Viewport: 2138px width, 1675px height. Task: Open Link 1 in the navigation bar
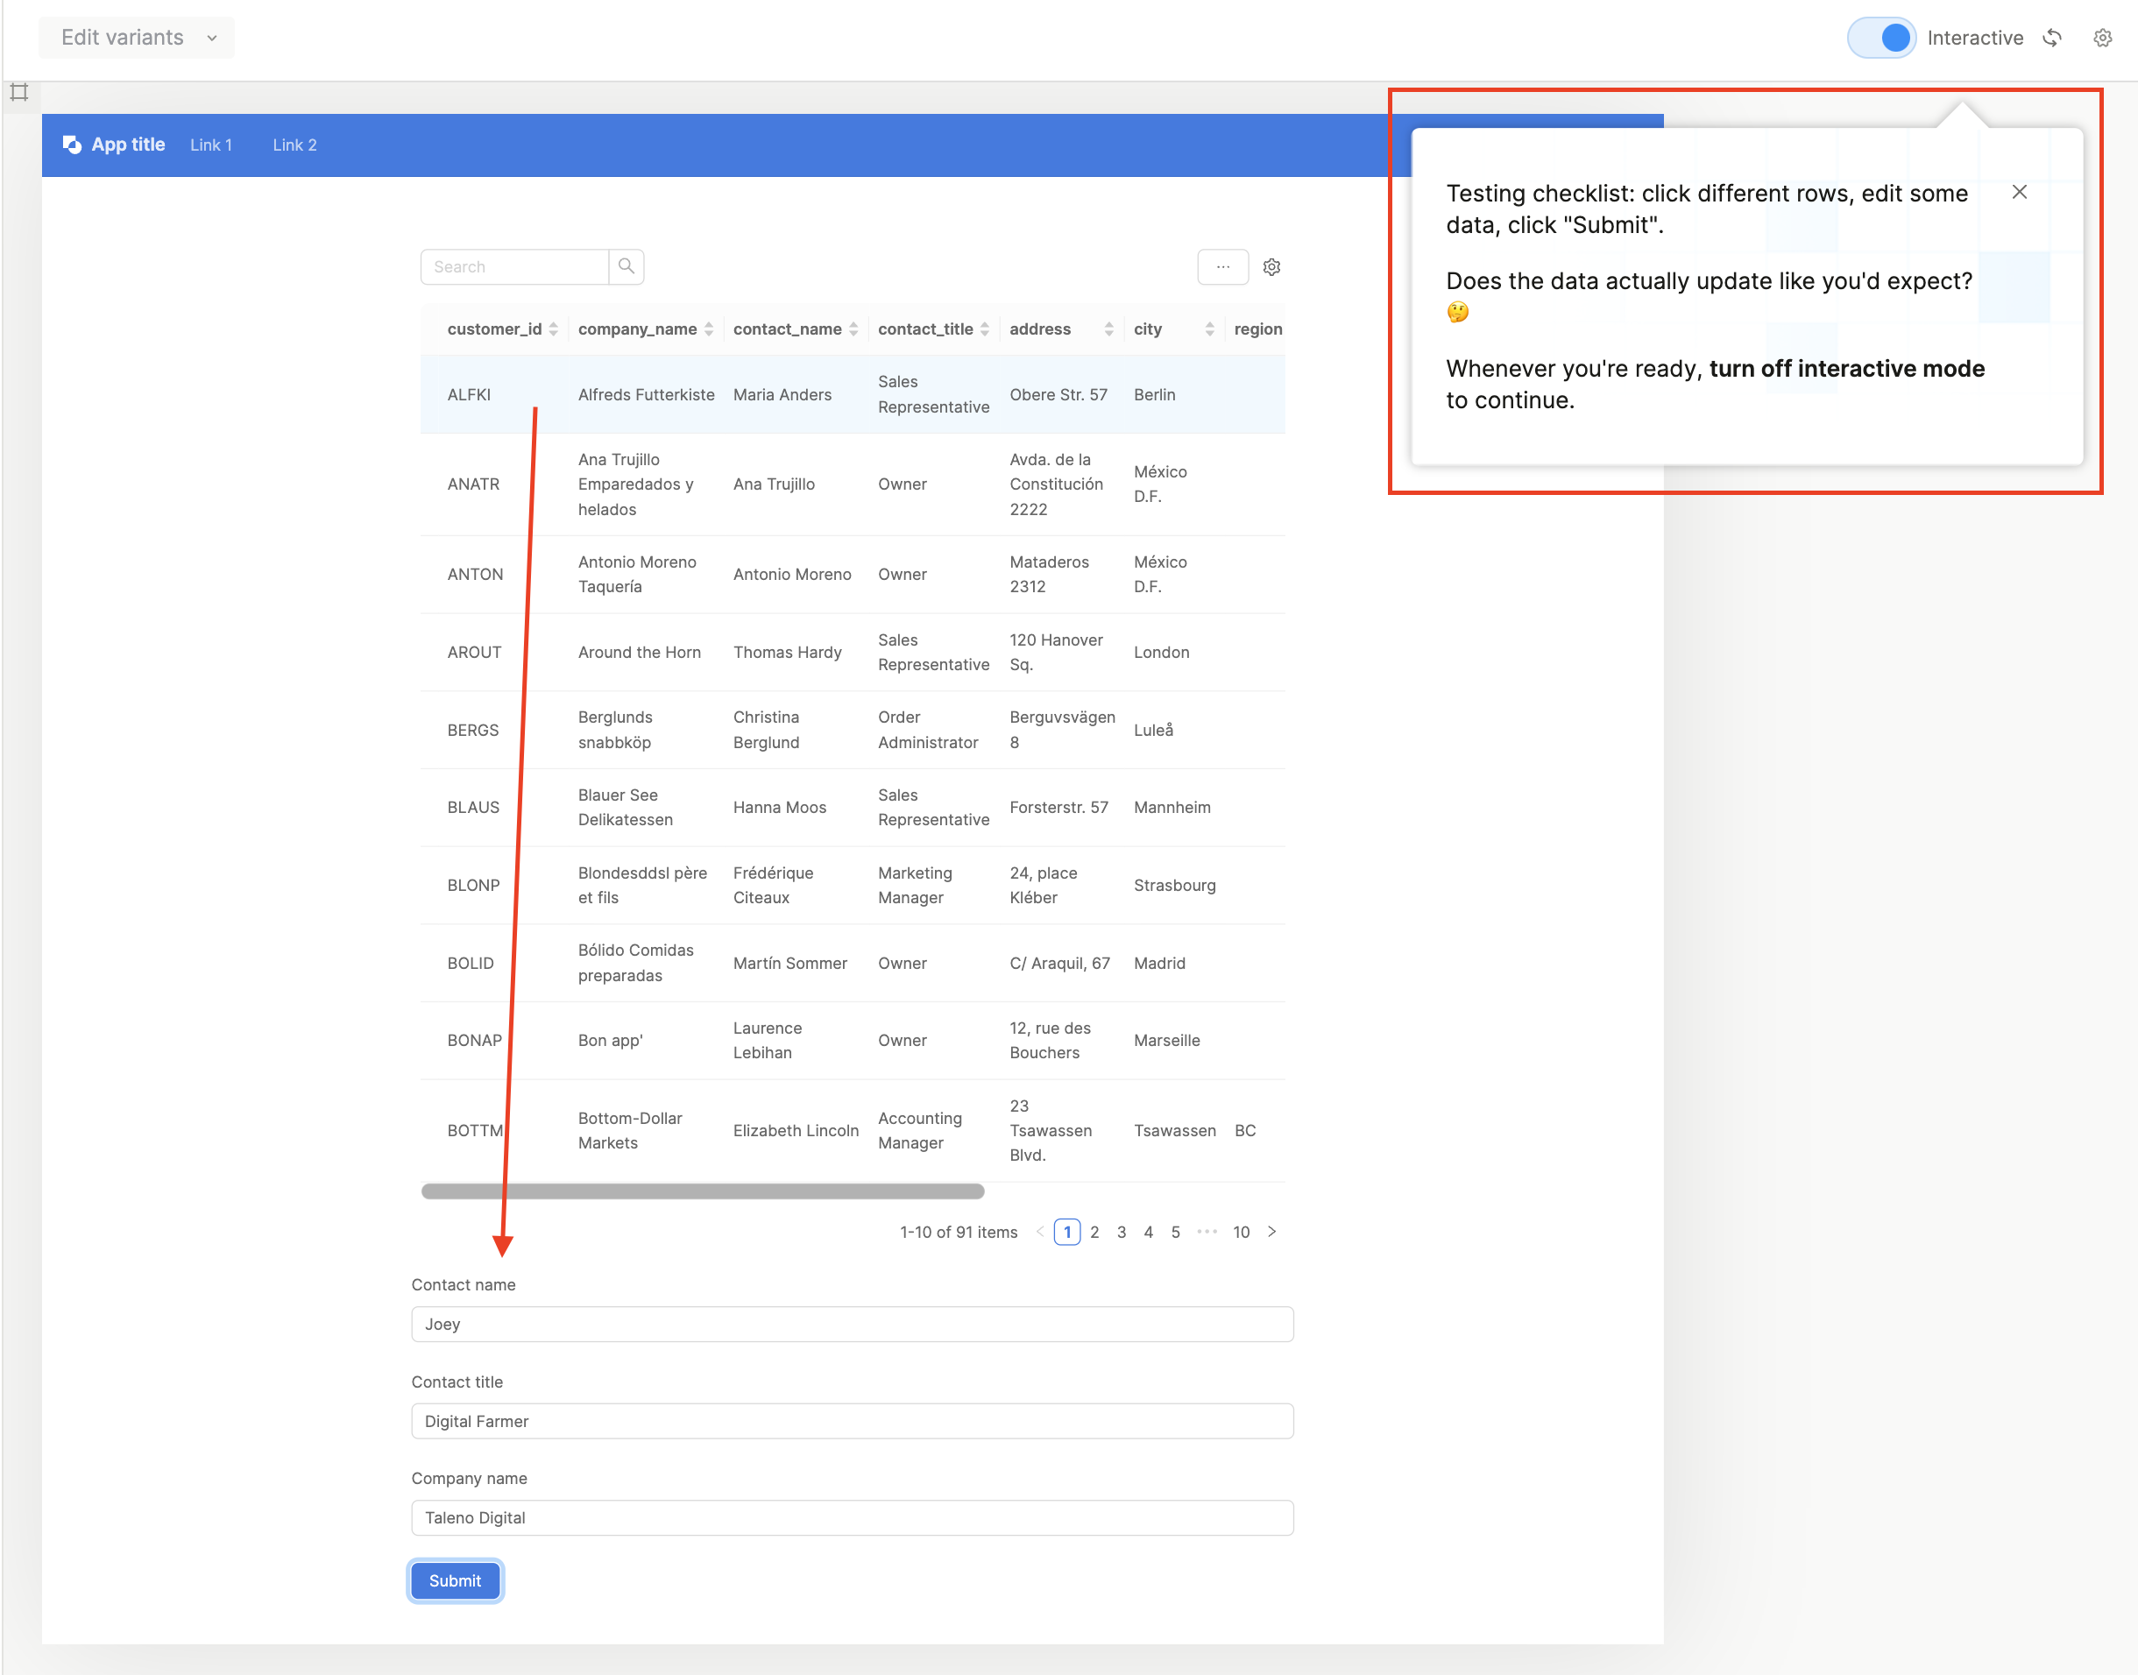(x=211, y=145)
